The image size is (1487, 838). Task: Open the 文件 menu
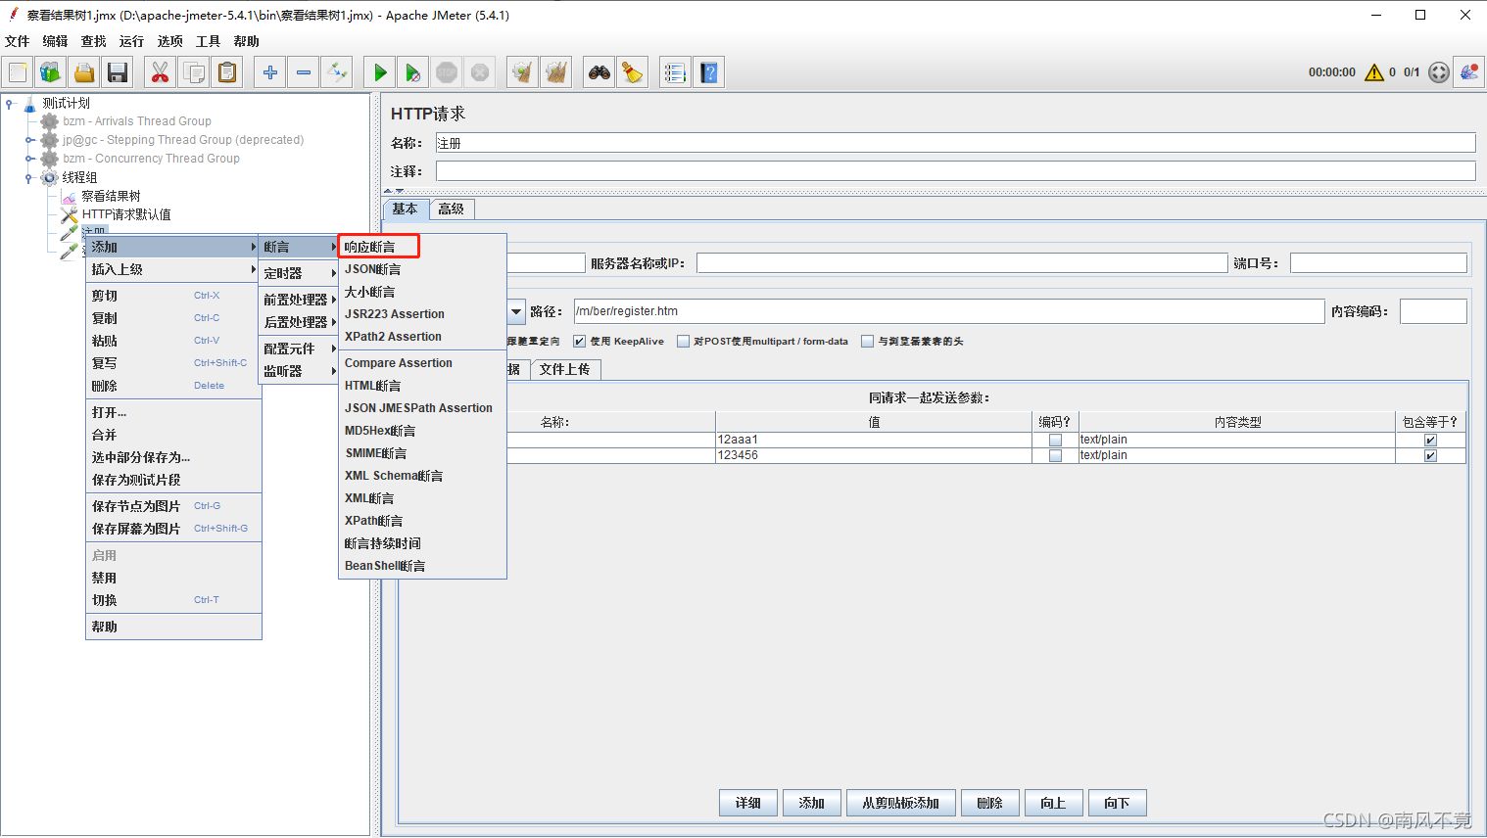(17, 41)
